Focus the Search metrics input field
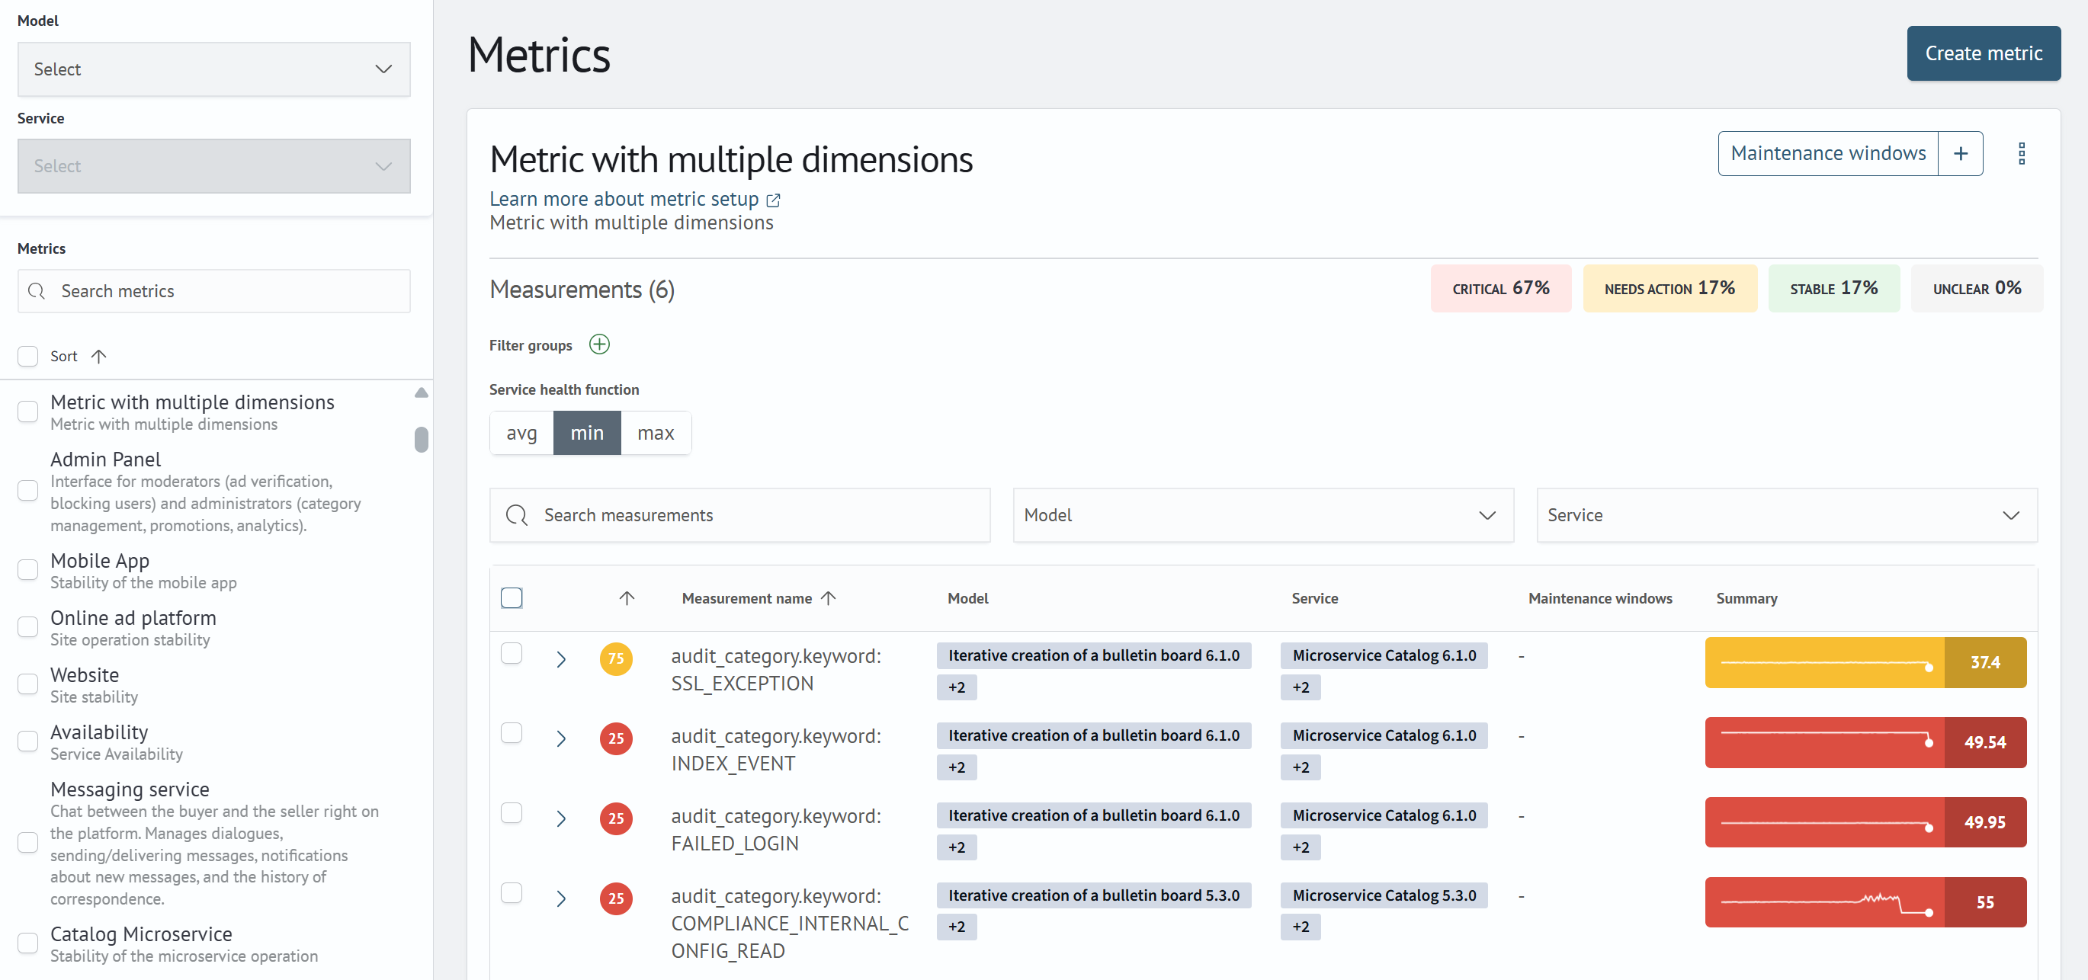The height and width of the screenshot is (980, 2088). 214,291
